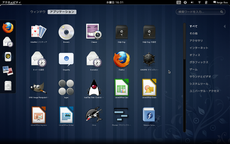Open the hoge foo user menu

219,2
